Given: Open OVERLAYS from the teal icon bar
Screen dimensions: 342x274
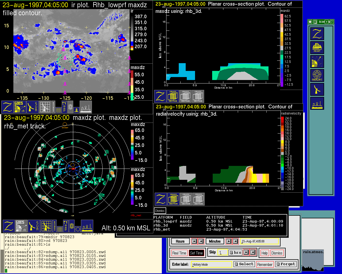Looking at the screenshot, I should pos(317,75).
